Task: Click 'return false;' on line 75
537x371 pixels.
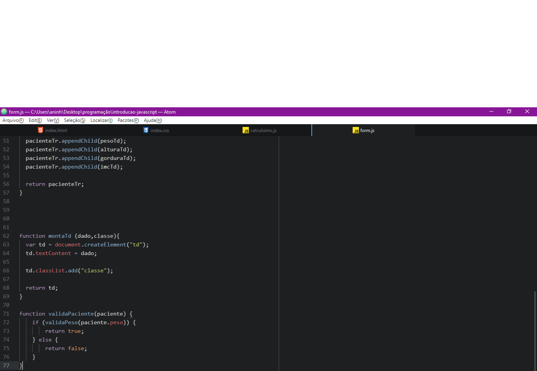Action: click(66, 348)
